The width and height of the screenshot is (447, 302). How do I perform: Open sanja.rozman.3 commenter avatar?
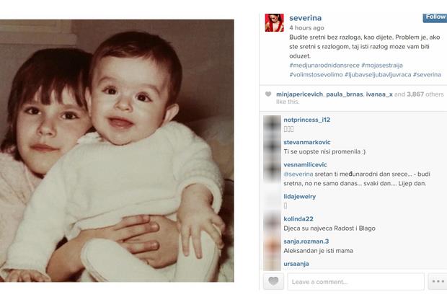[x=272, y=246]
